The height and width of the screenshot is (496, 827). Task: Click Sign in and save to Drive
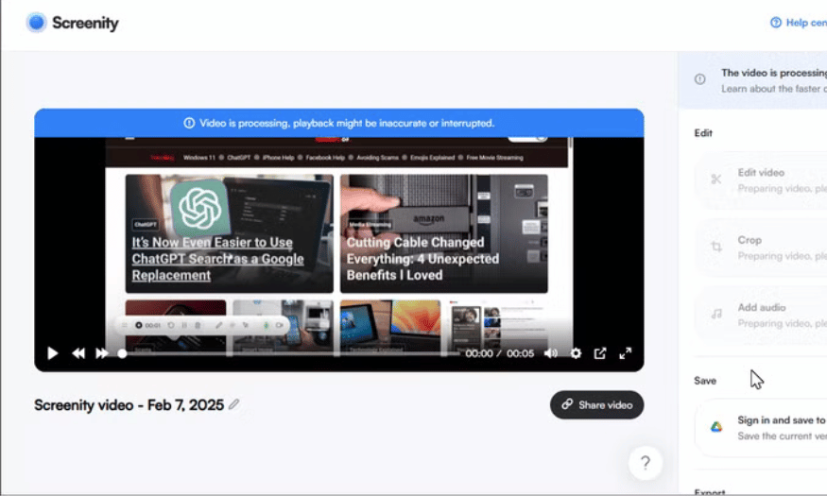[x=761, y=427]
